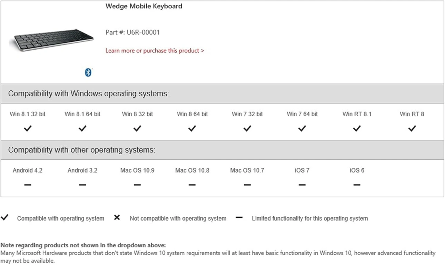
Task: Click the dash icon under Android 4.2
Action: [28, 185]
